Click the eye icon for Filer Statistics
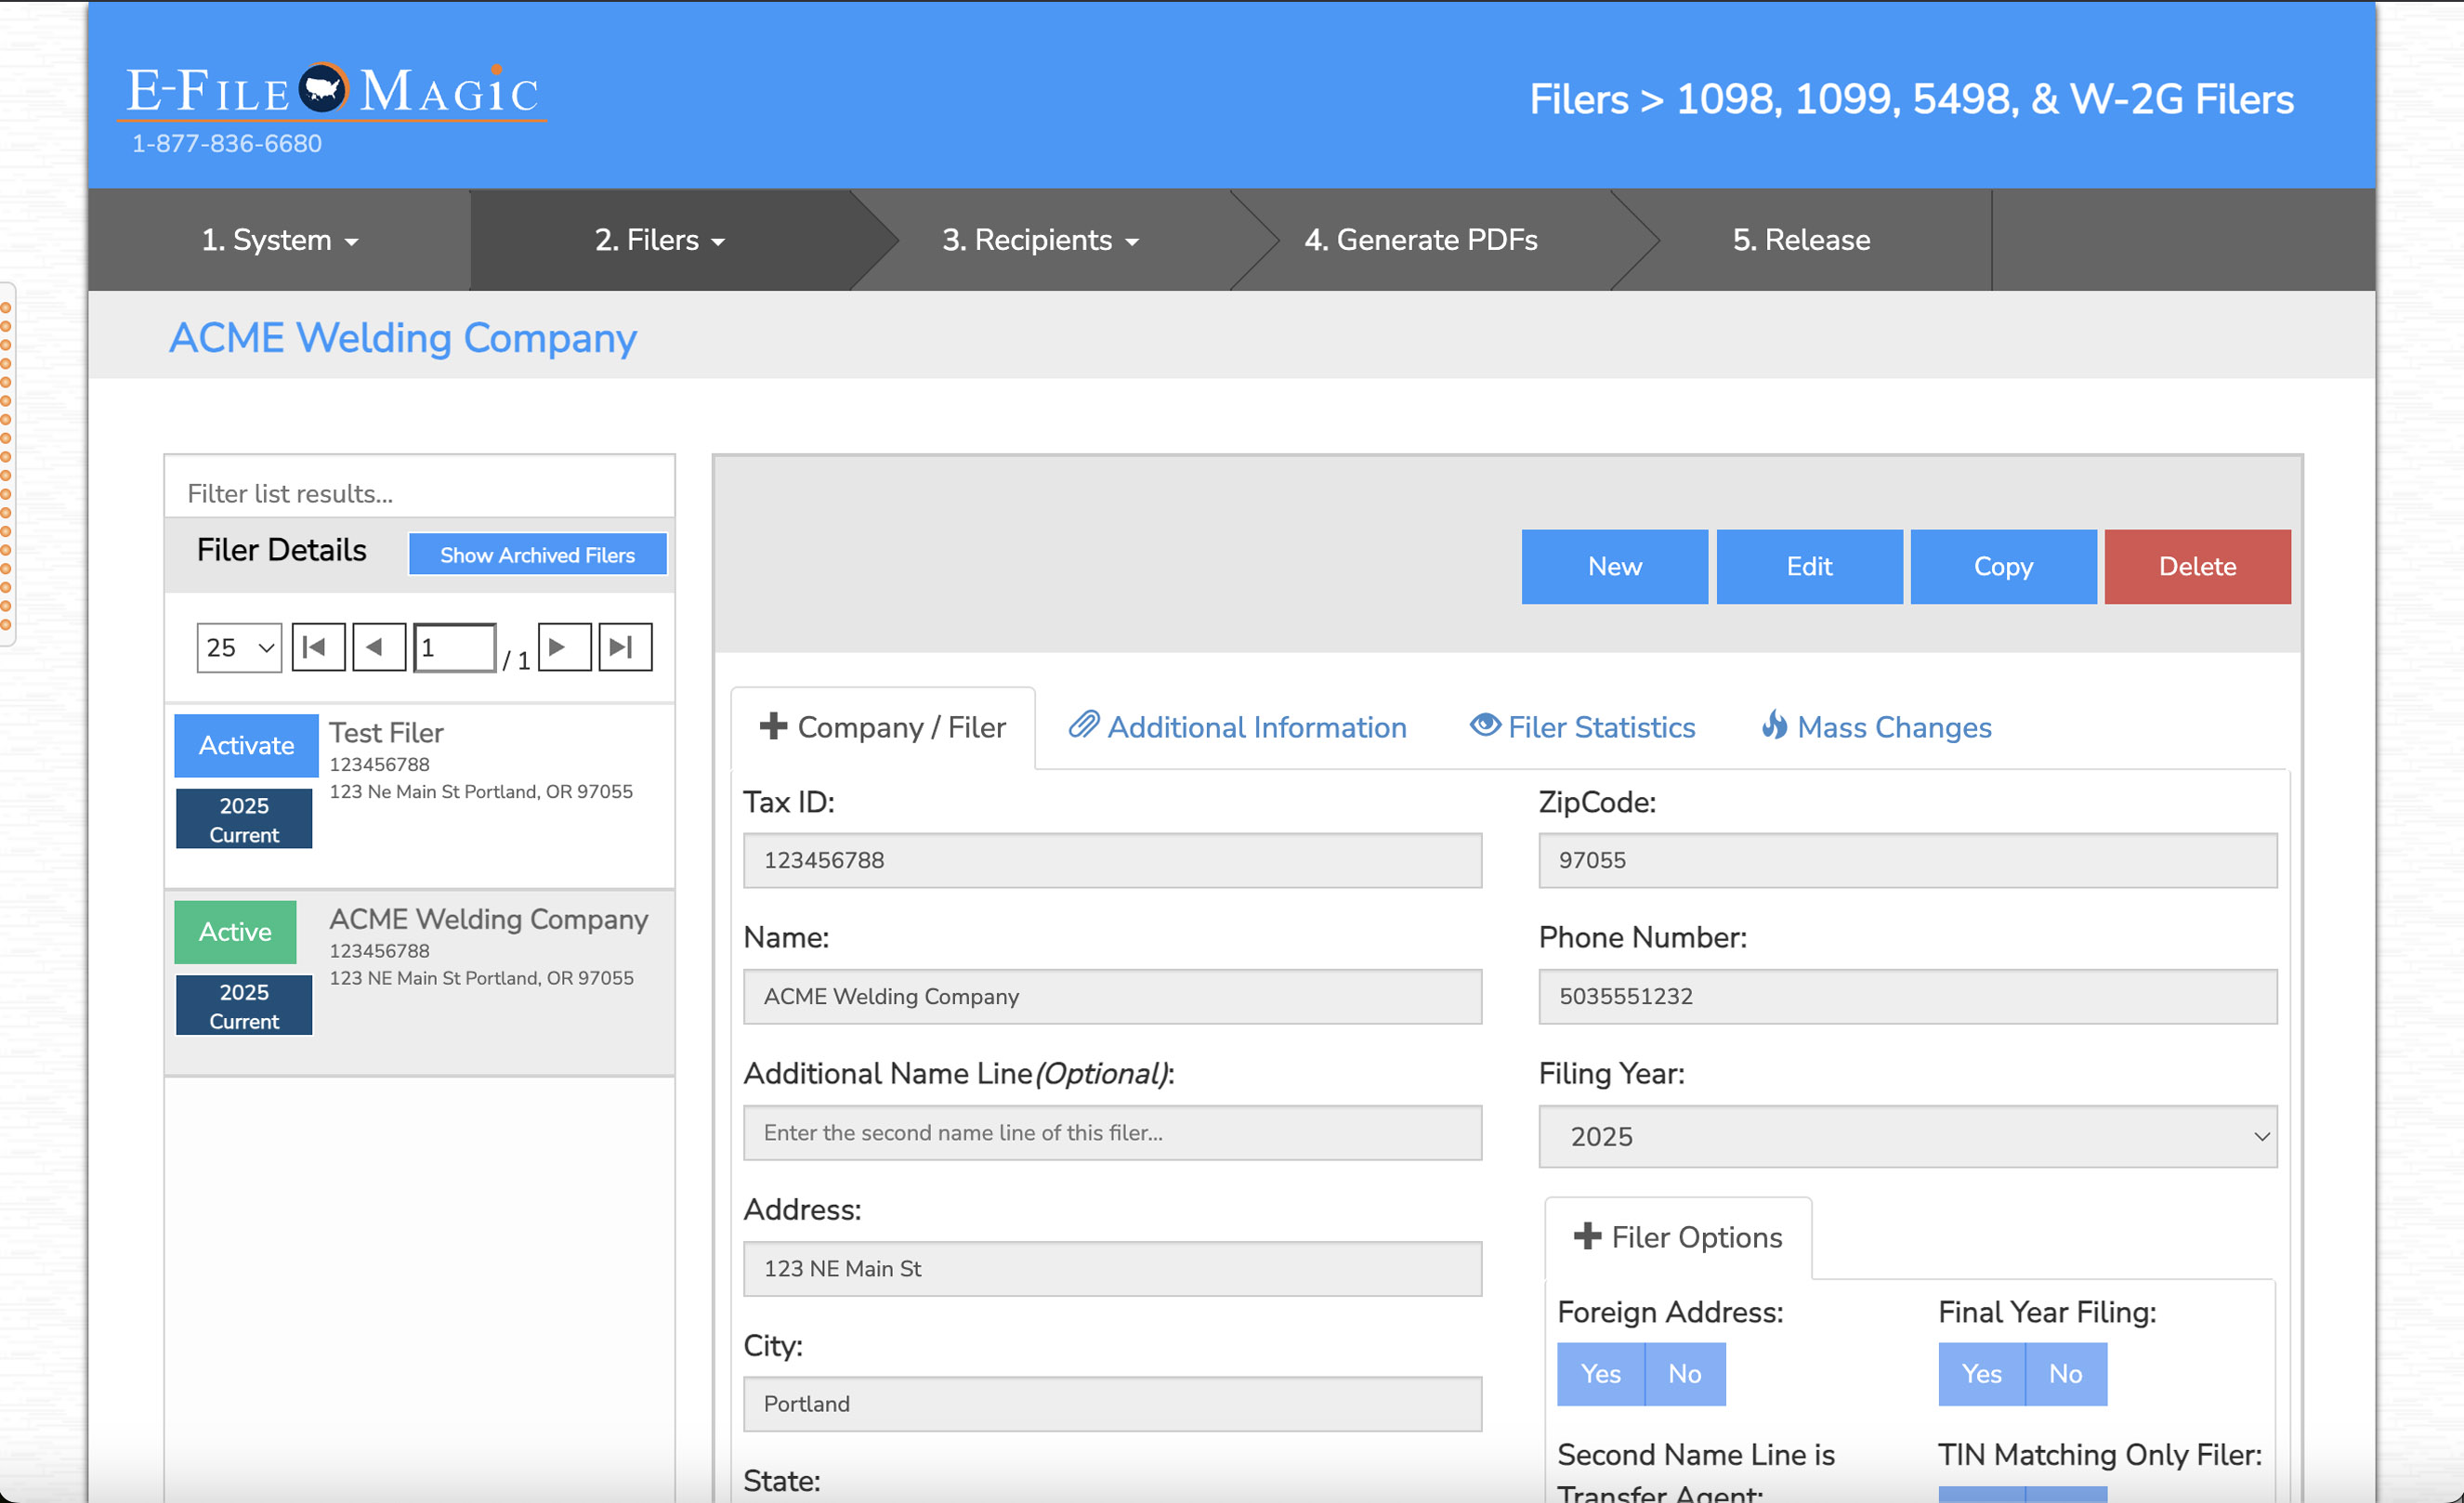The height and width of the screenshot is (1503, 2464). tap(1484, 725)
